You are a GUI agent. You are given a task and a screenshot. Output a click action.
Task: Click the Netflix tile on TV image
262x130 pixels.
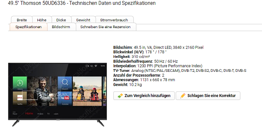point(20,99)
